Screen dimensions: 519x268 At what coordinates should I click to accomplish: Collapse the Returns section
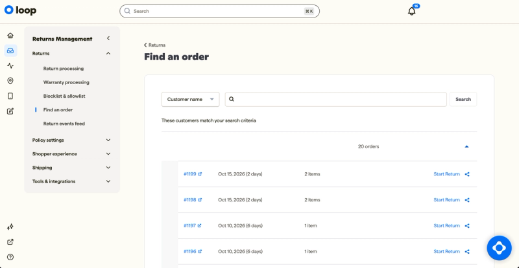(108, 53)
